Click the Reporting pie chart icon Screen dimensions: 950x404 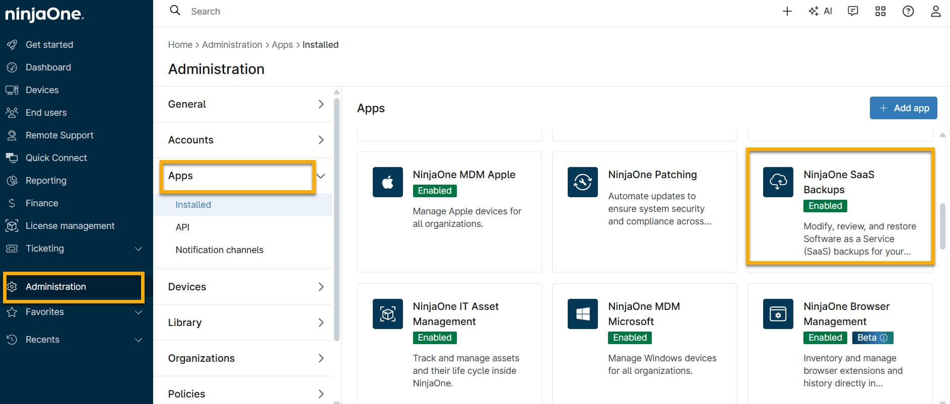coord(12,181)
